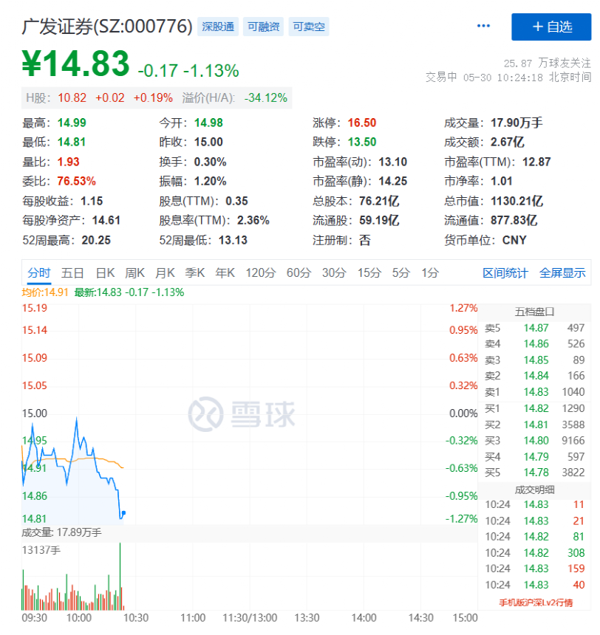This screenshot has height=635, width=600.
Task: Click the 溢价(H/A) value -34.12%
Action: click(265, 97)
